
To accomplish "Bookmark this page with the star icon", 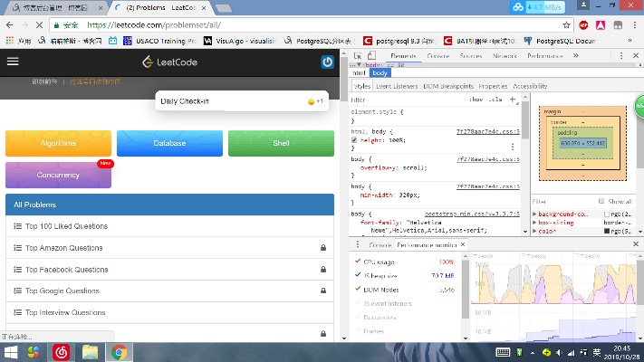I will point(565,24).
